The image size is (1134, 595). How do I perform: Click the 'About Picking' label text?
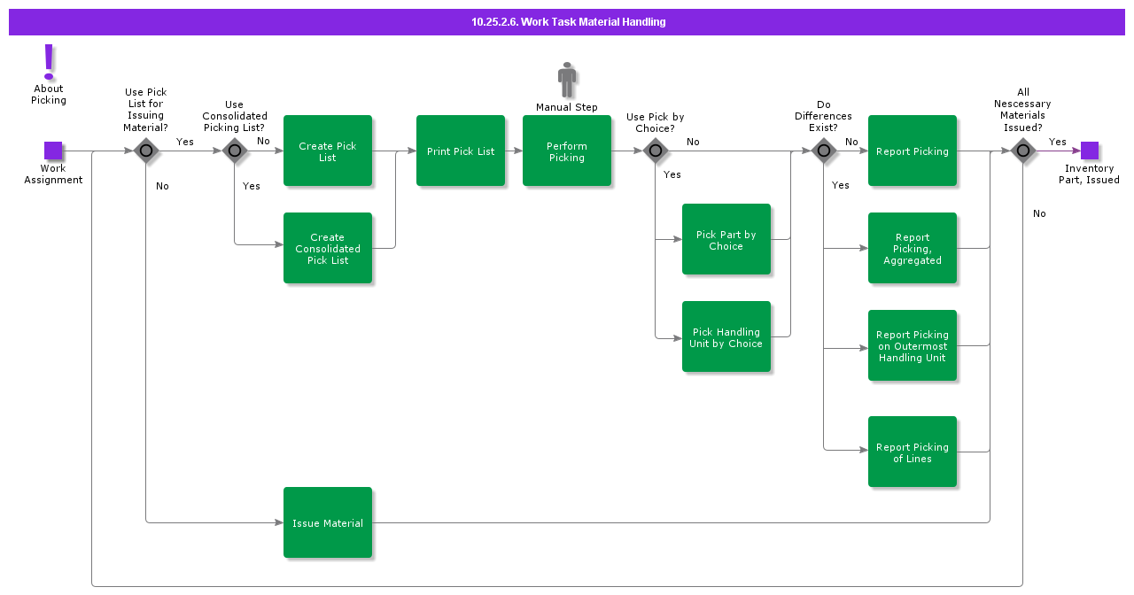(x=49, y=94)
